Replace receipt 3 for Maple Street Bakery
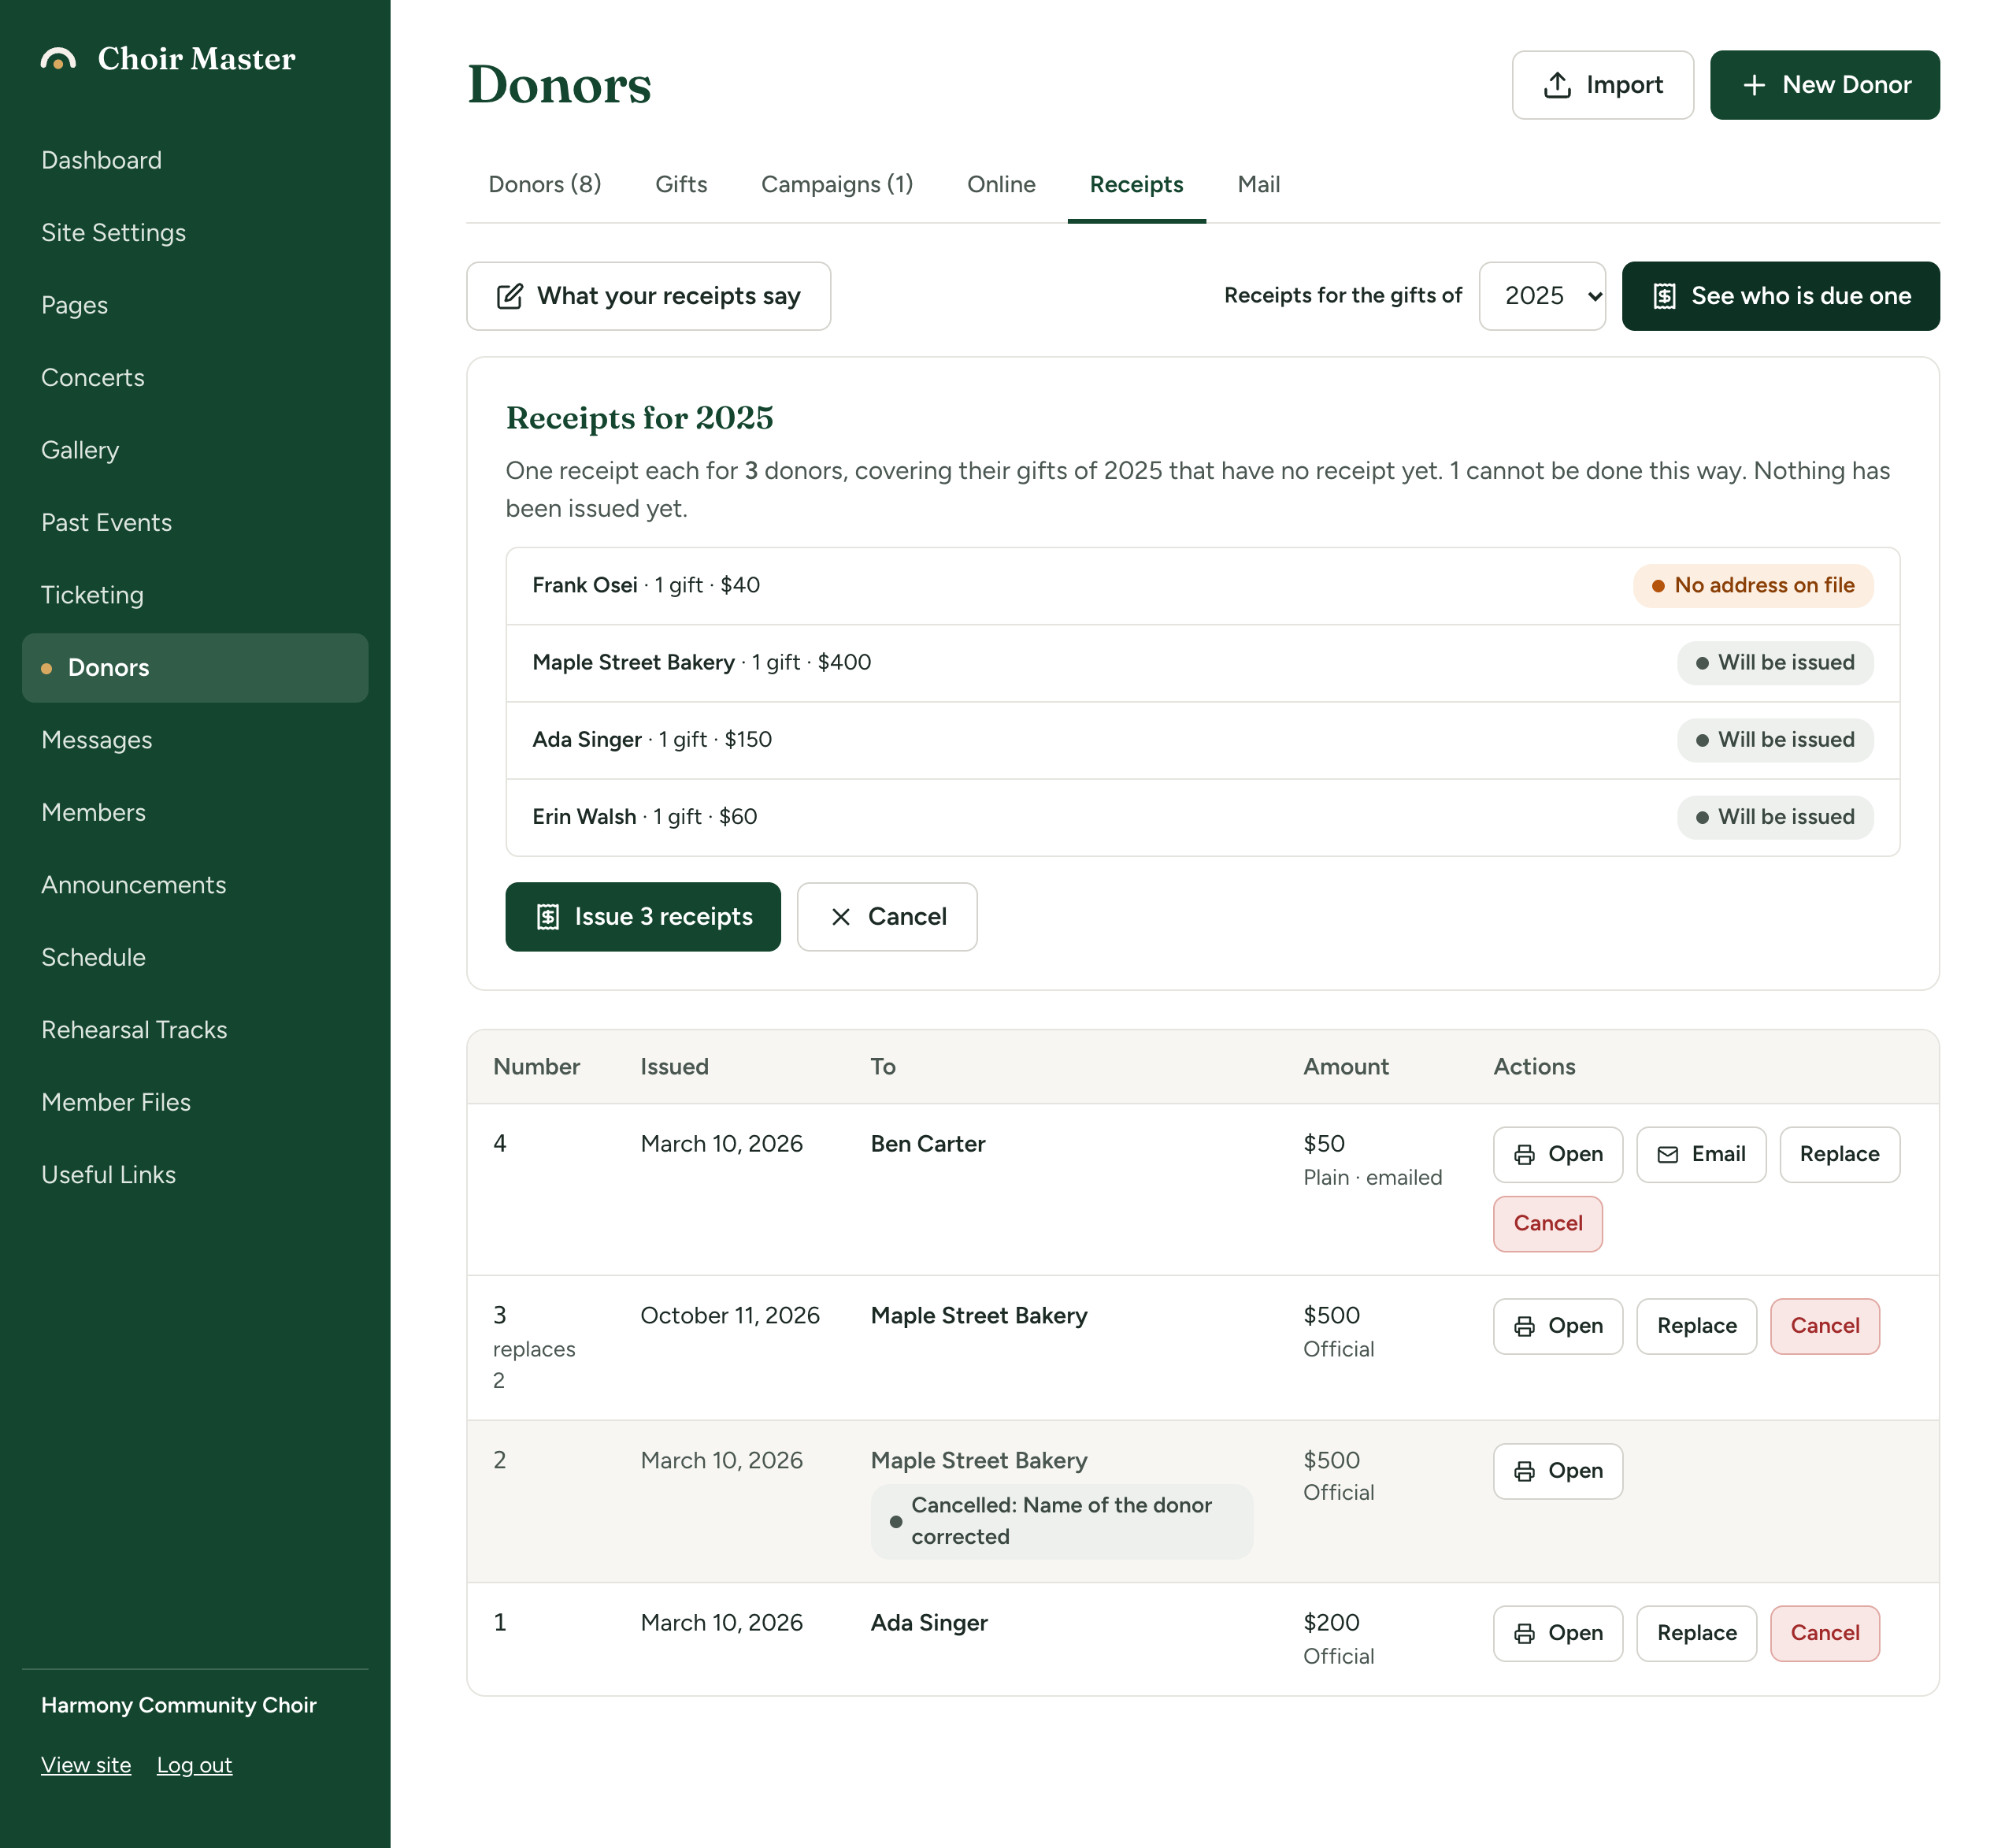This screenshot has width=2016, height=1848. tap(1696, 1327)
